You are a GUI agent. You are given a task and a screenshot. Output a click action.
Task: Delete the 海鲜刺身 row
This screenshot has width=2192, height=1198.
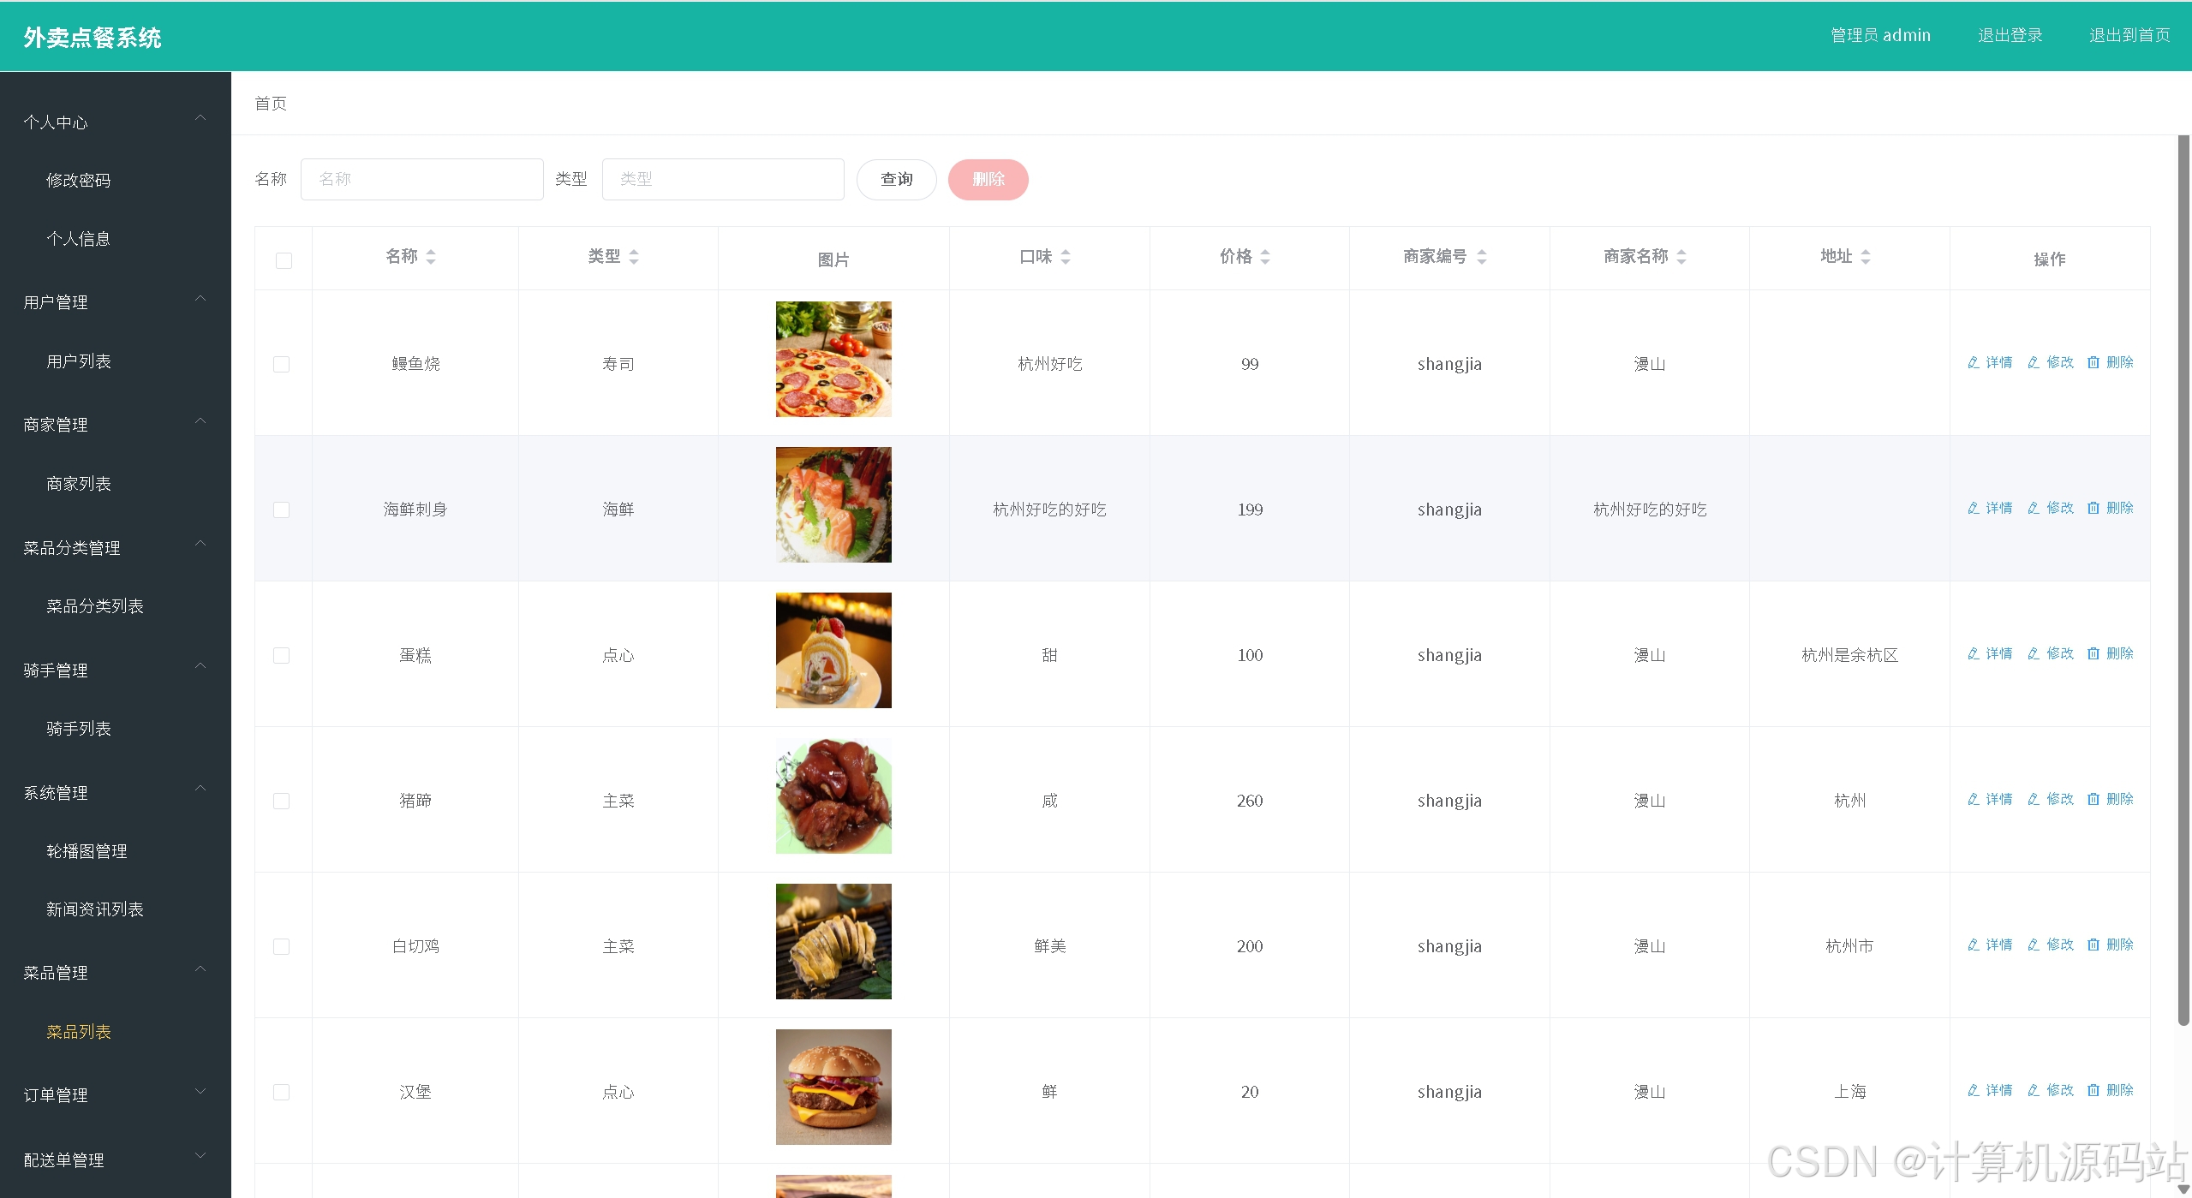2110,509
